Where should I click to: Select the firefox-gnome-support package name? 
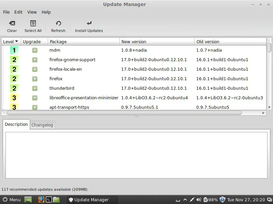coord(72,60)
